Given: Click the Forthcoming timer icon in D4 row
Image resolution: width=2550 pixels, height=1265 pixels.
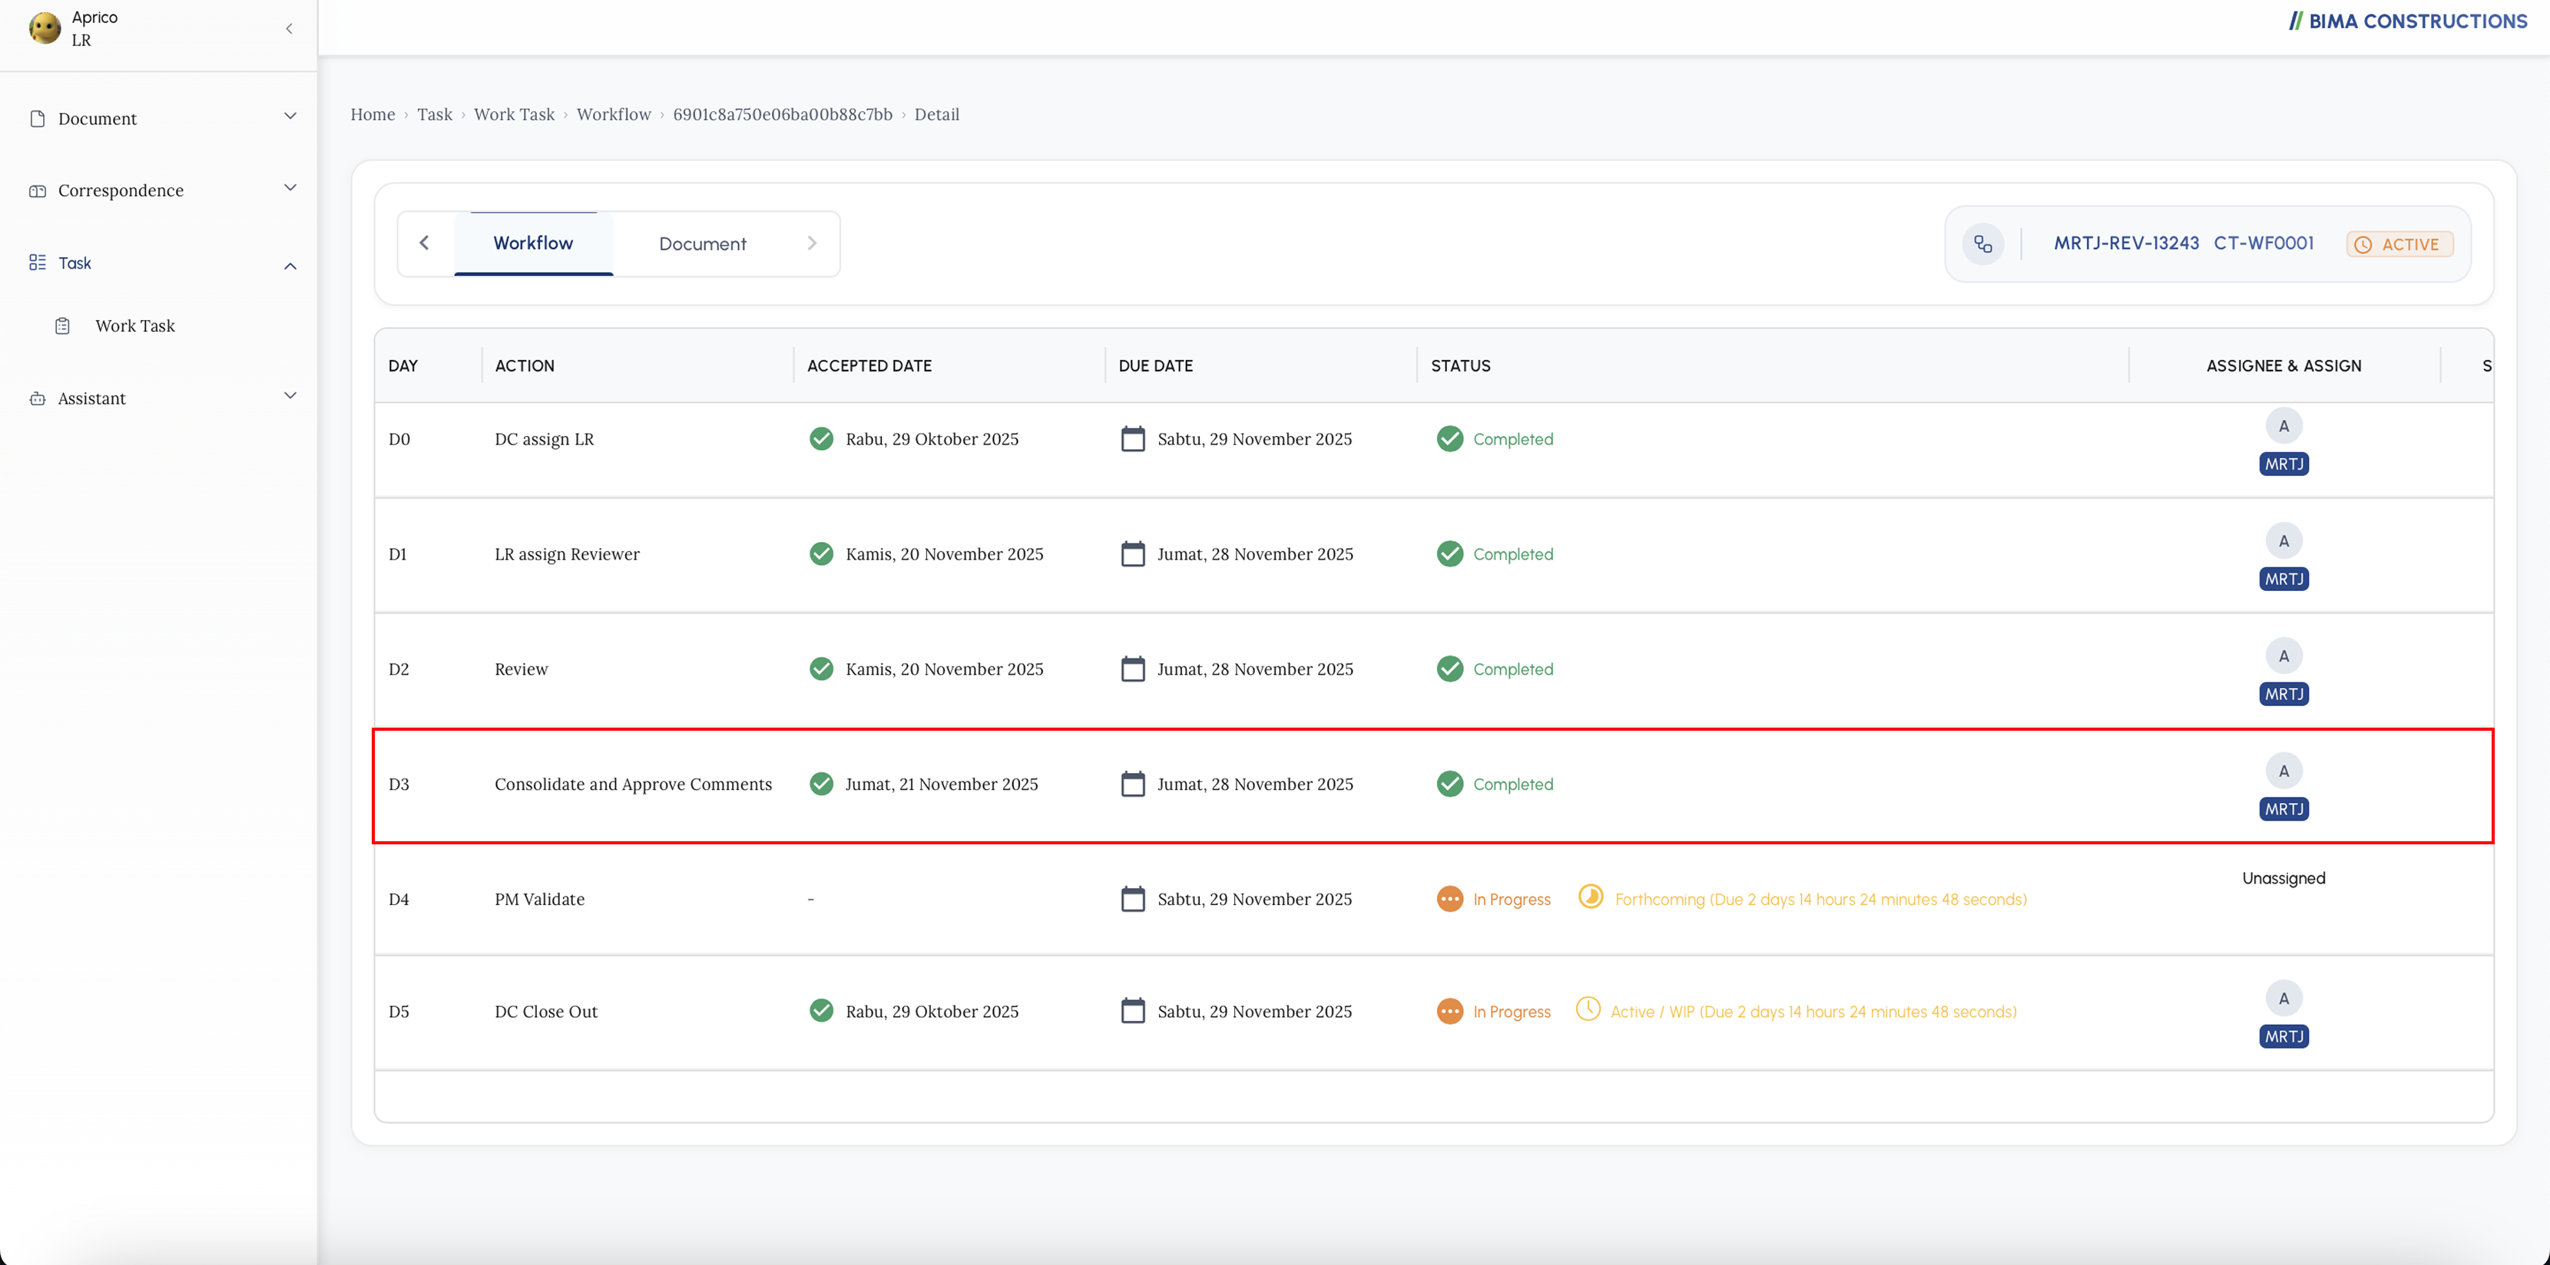Looking at the screenshot, I should coord(1591,896).
